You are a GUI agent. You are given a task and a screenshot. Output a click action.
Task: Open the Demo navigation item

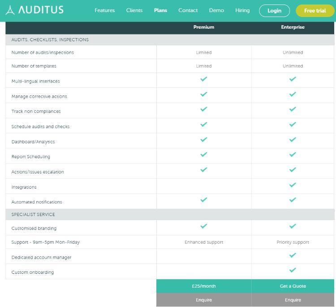[216, 10]
